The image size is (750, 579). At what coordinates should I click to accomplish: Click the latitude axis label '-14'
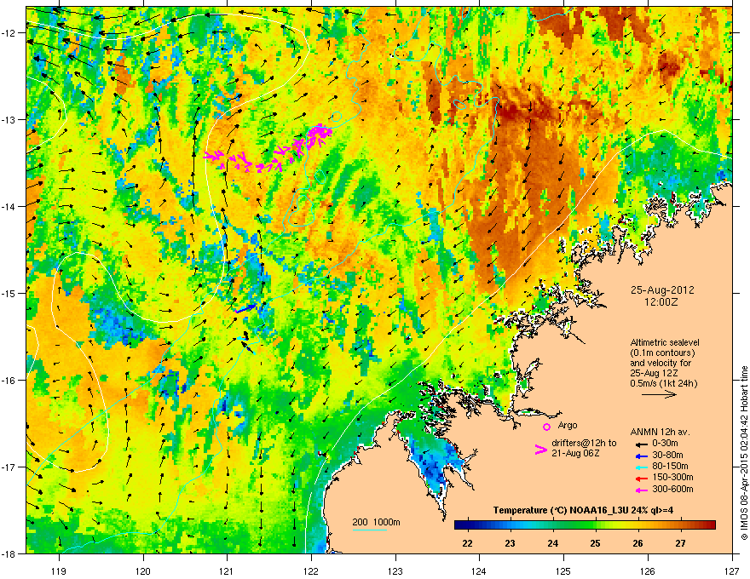click(8, 206)
